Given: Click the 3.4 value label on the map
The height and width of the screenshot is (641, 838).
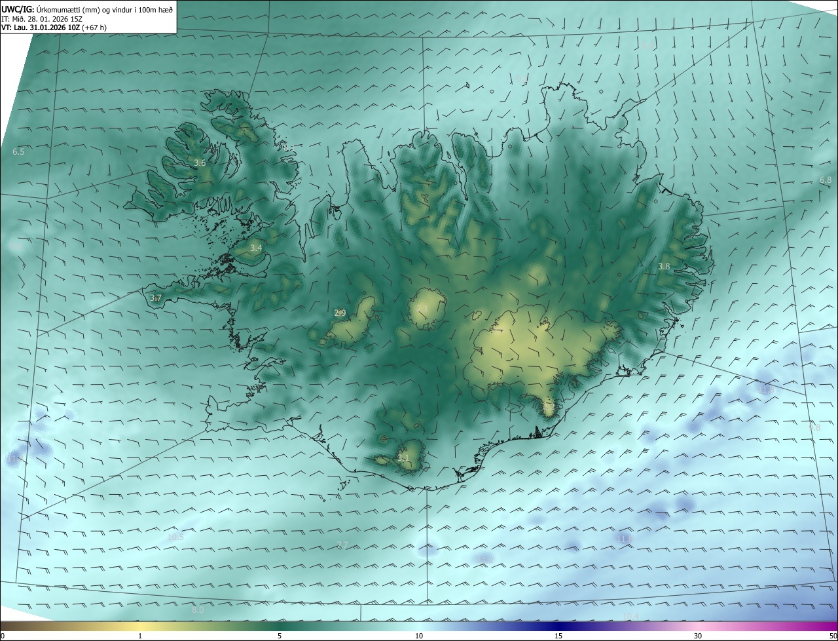Looking at the screenshot, I should pyautogui.click(x=256, y=248).
